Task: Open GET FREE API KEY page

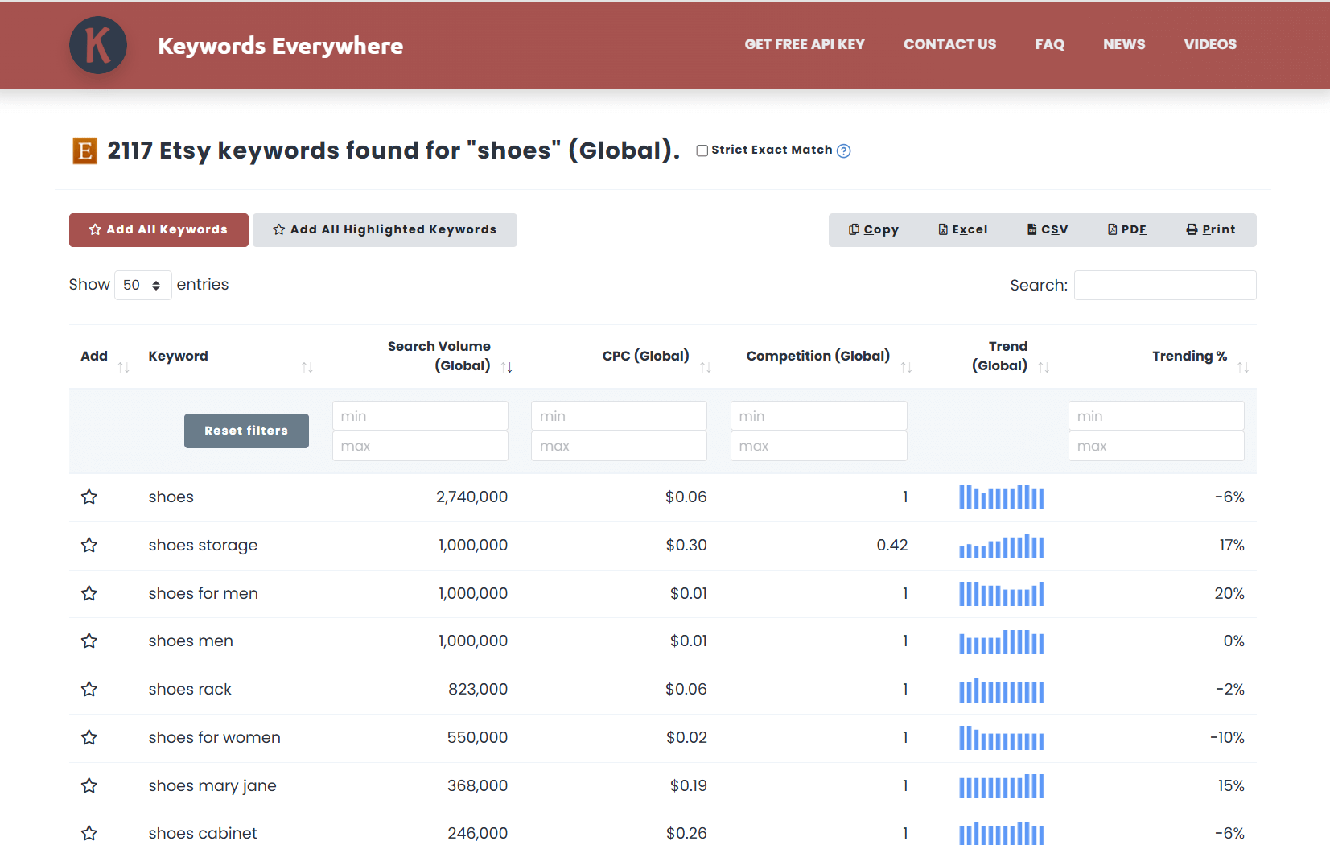Action: [805, 44]
